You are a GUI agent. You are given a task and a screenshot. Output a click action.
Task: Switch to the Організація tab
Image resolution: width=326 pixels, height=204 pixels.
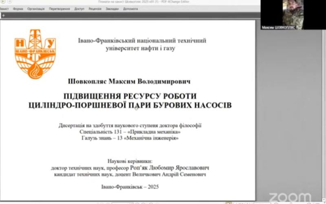[x=36, y=9]
